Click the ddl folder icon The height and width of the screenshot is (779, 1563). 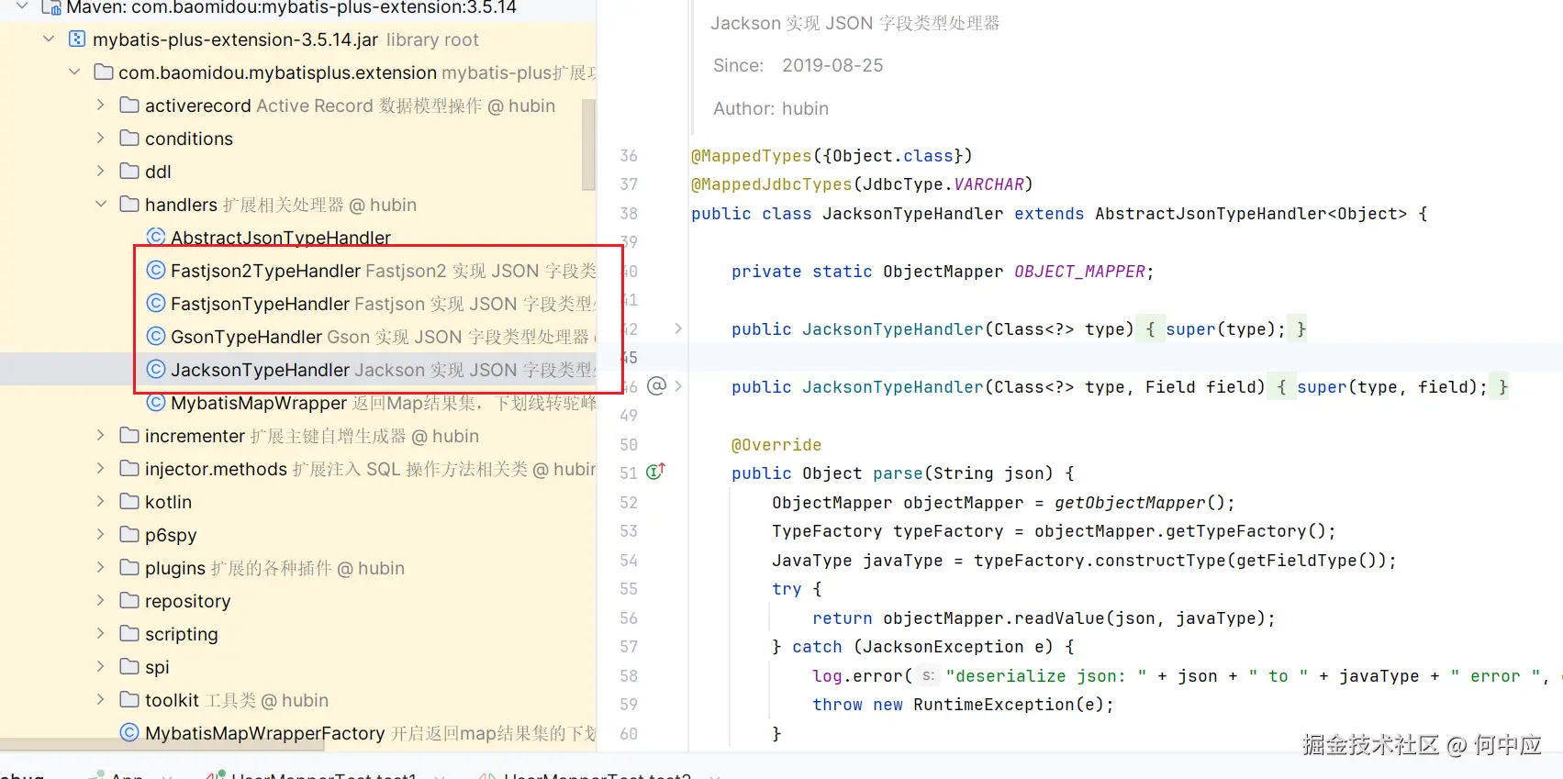(129, 172)
